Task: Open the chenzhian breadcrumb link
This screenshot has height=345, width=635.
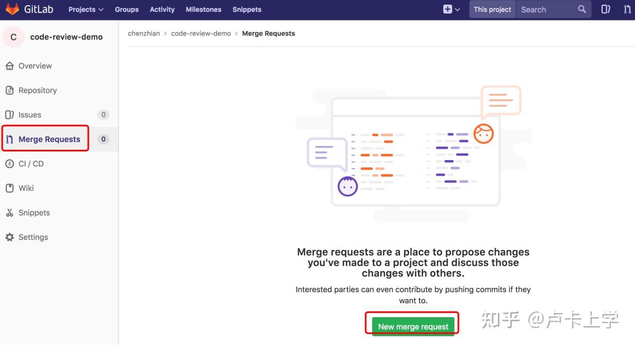Action: (144, 33)
